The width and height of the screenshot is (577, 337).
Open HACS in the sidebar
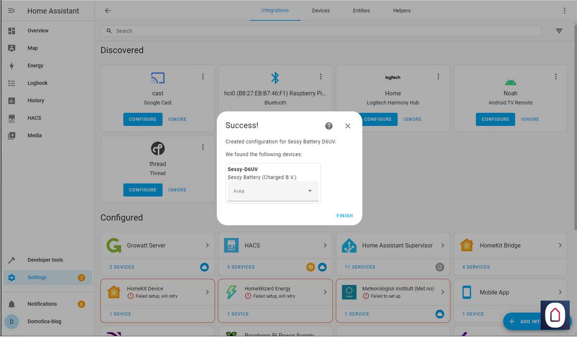pyautogui.click(x=34, y=118)
